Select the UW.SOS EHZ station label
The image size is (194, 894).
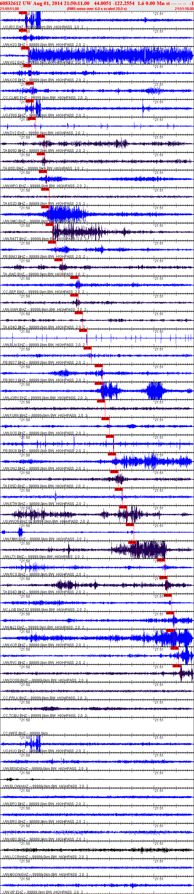click(43, 434)
